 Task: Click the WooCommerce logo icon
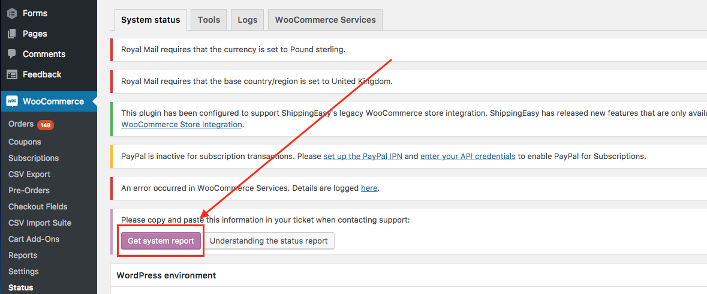pyautogui.click(x=12, y=101)
